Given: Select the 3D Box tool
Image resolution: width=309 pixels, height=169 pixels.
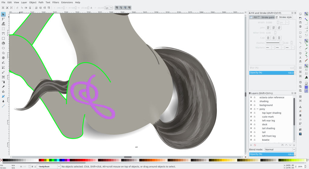Looking at the screenshot, I should (x=3, y=43).
